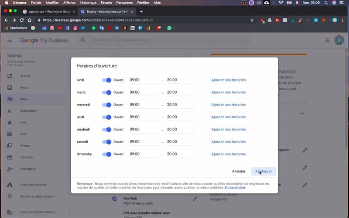Viewport: 349px width, 218px height.
Task: Open samedi opening time 09:00 picker
Action: pos(144,142)
